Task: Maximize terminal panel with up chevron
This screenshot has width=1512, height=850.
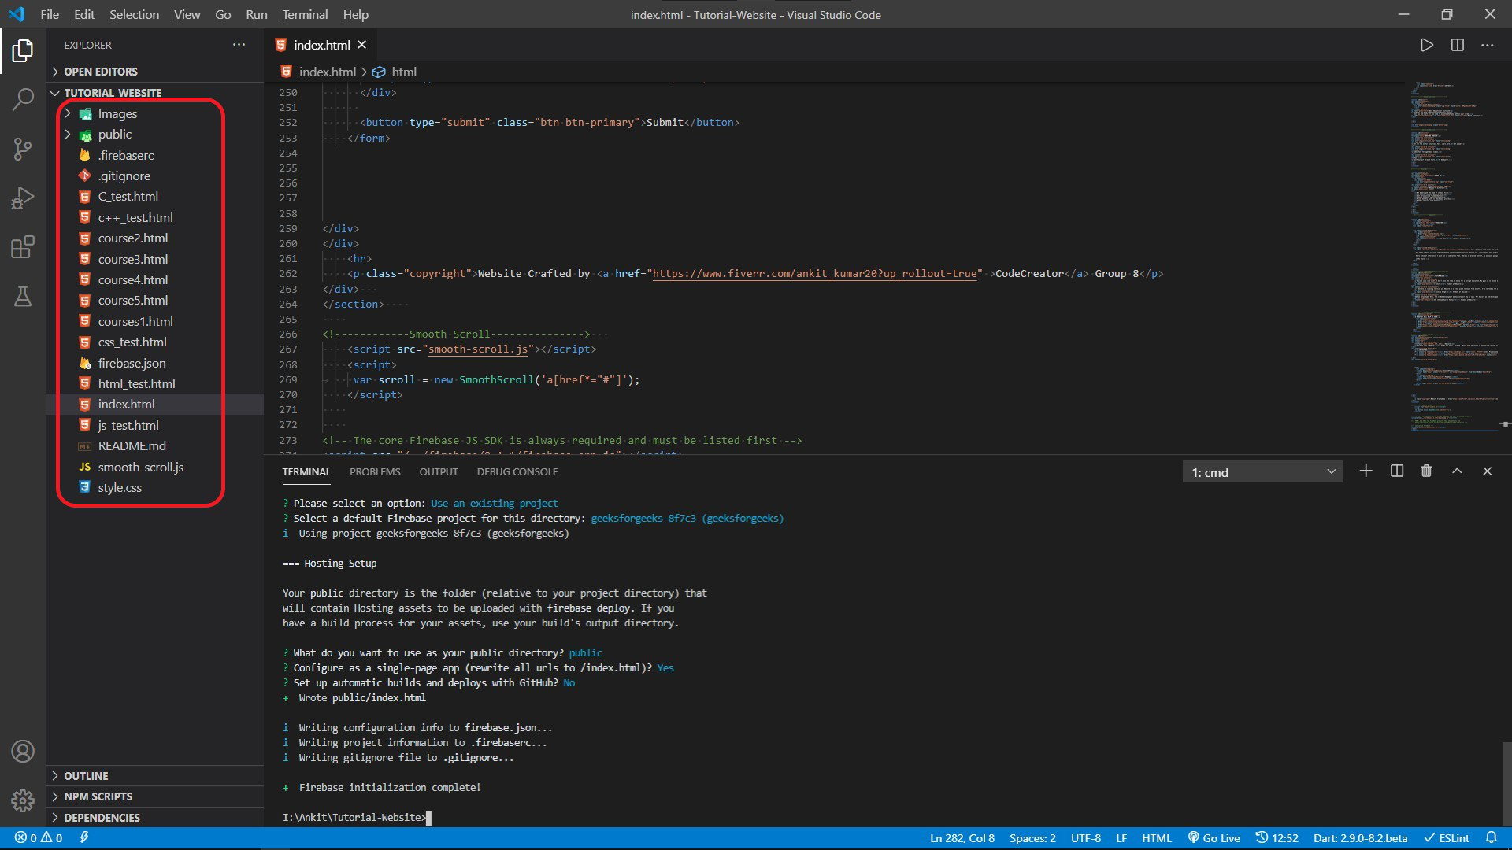Action: [1457, 471]
